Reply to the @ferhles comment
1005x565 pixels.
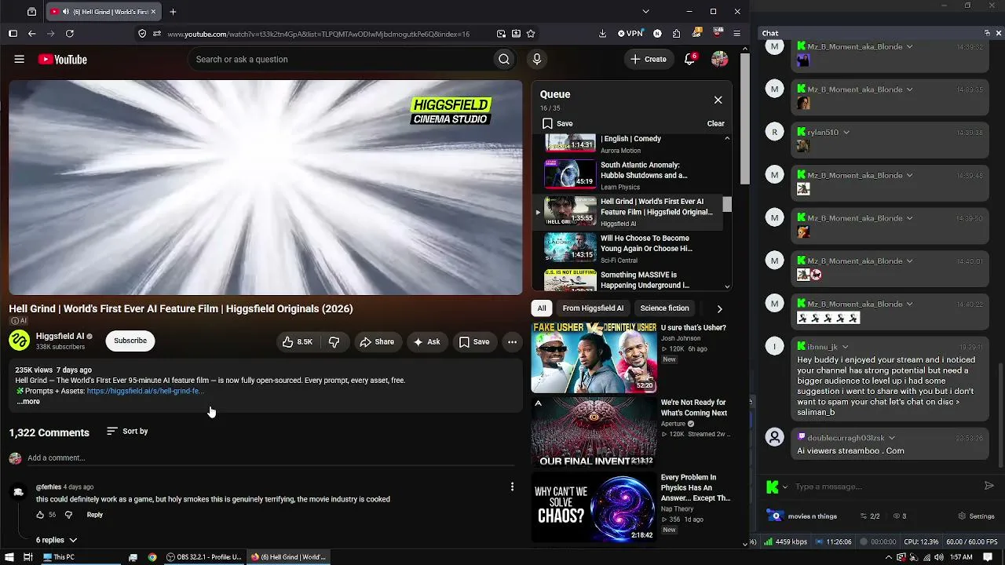tap(94, 515)
